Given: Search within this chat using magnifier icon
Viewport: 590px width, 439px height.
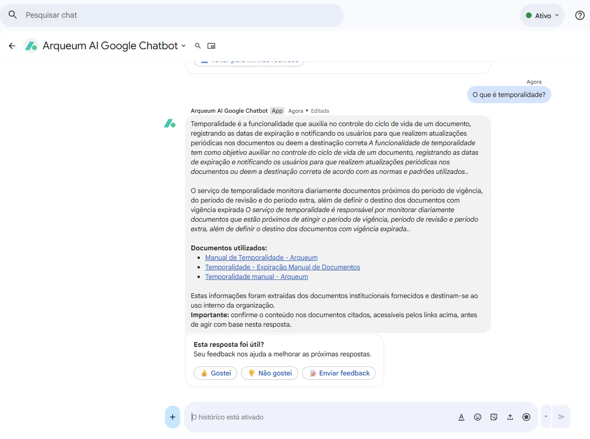Looking at the screenshot, I should point(198,46).
